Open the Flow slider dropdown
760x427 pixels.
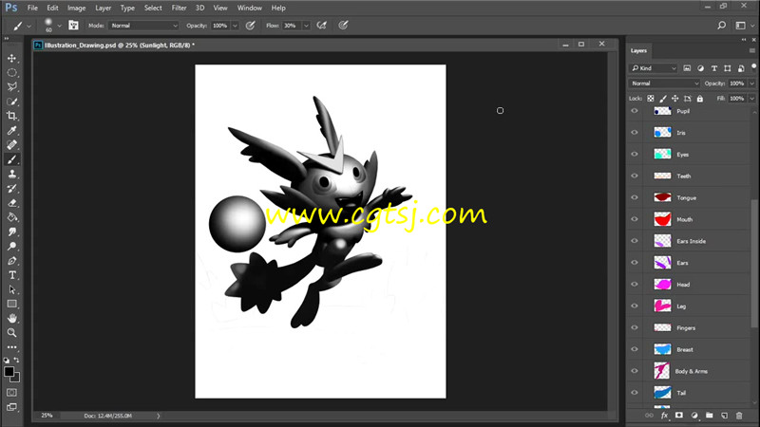click(x=306, y=26)
